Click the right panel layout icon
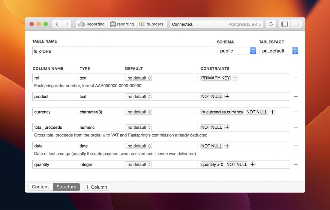 click(x=295, y=24)
